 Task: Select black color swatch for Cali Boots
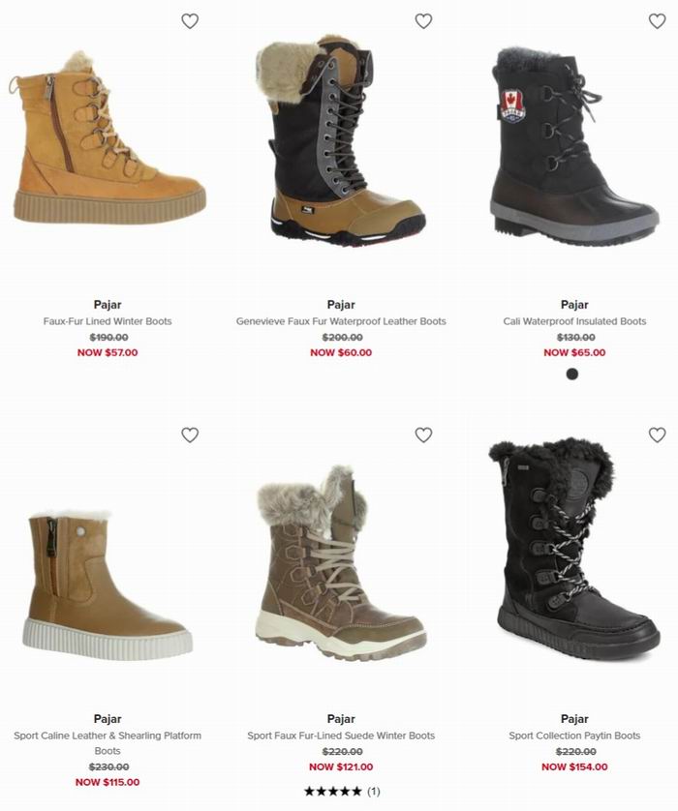[x=571, y=374]
